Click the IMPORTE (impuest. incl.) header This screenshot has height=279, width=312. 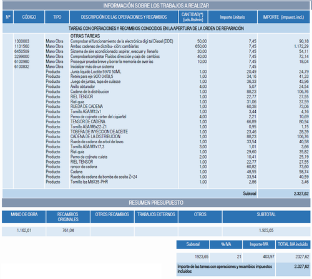tap(283, 17)
